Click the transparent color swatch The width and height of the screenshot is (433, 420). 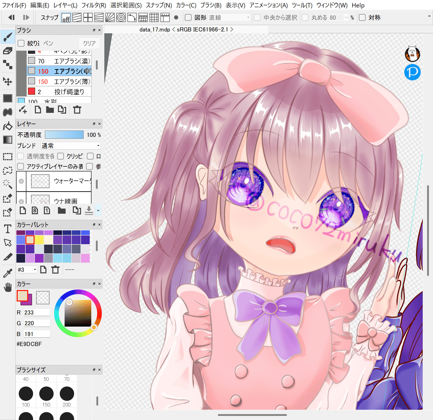click(43, 298)
